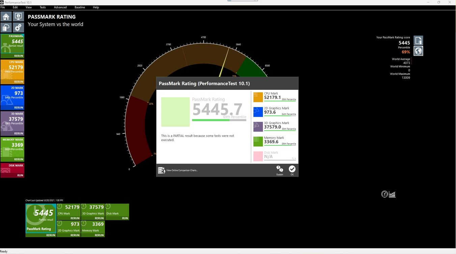Click the PassMark Rating percentile progress bar
Screen dimensions: 456x254
click(219, 120)
